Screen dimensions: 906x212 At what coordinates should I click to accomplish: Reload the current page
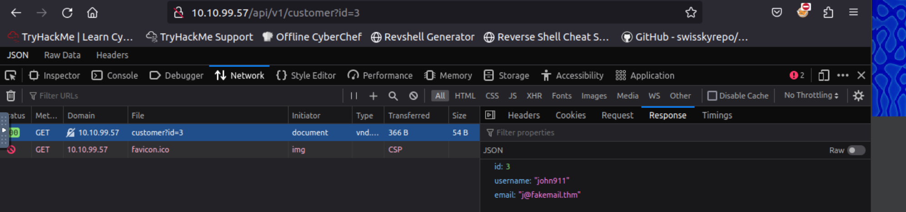point(67,13)
